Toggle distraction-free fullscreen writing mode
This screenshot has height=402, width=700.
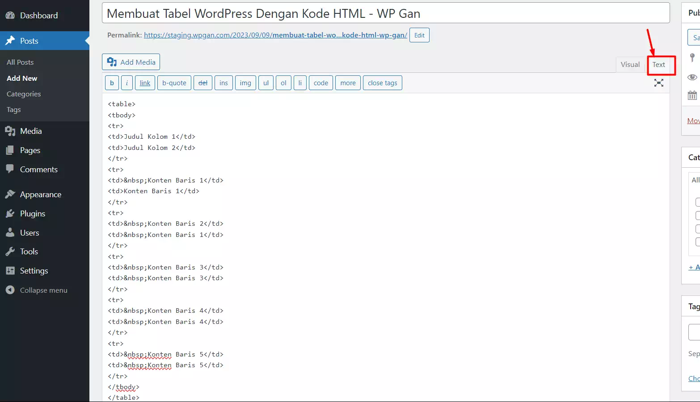659,83
